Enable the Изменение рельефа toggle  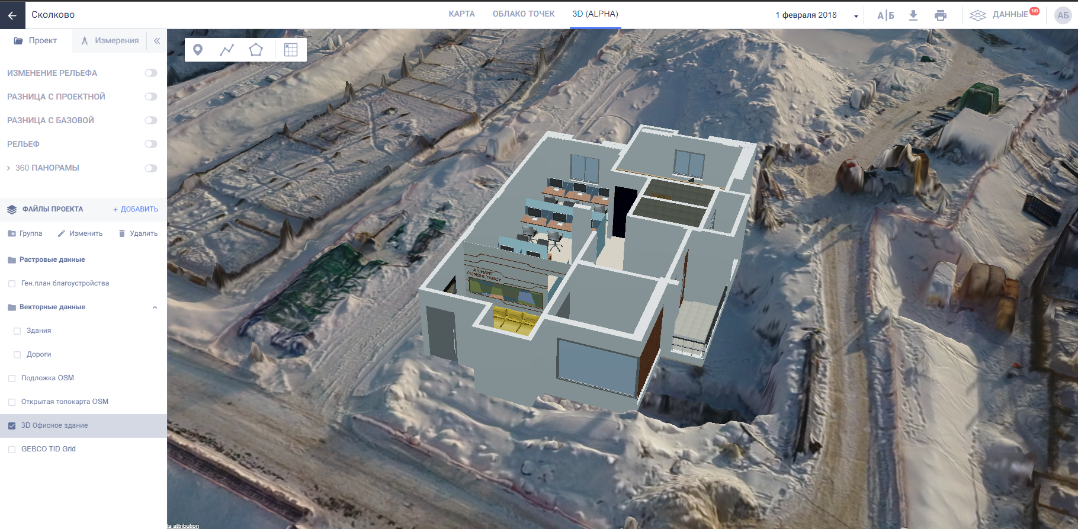151,73
